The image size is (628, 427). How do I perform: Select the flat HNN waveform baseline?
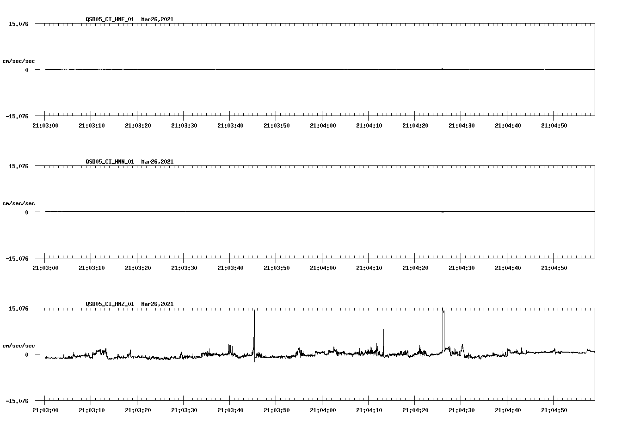click(277, 212)
